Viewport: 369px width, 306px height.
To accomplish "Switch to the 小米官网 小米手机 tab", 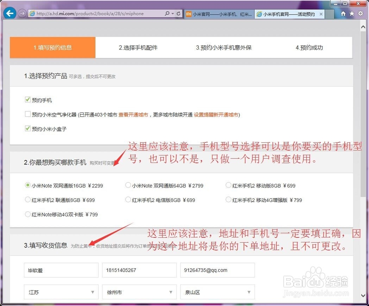I will (x=219, y=14).
